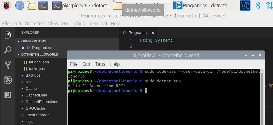
Task: Close Program.cs in Open Editors list
Action: coord(23,48)
